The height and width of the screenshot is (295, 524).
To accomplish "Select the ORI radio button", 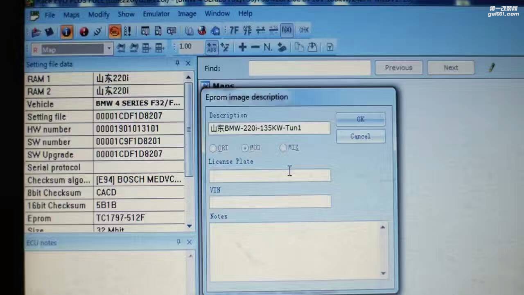I will pyautogui.click(x=213, y=148).
